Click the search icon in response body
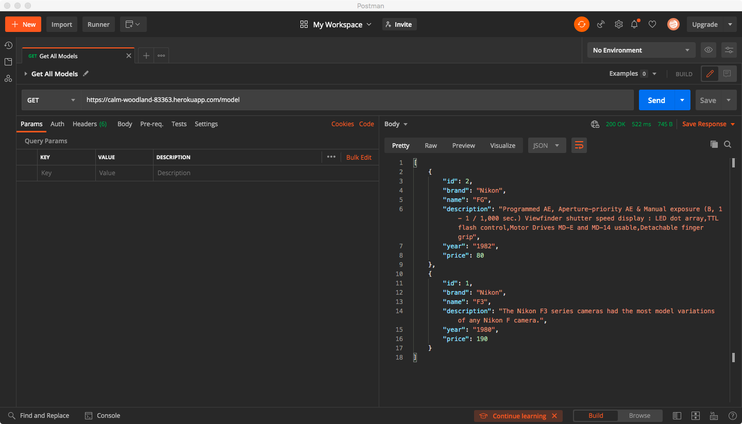Image resolution: width=742 pixels, height=424 pixels. tap(728, 145)
